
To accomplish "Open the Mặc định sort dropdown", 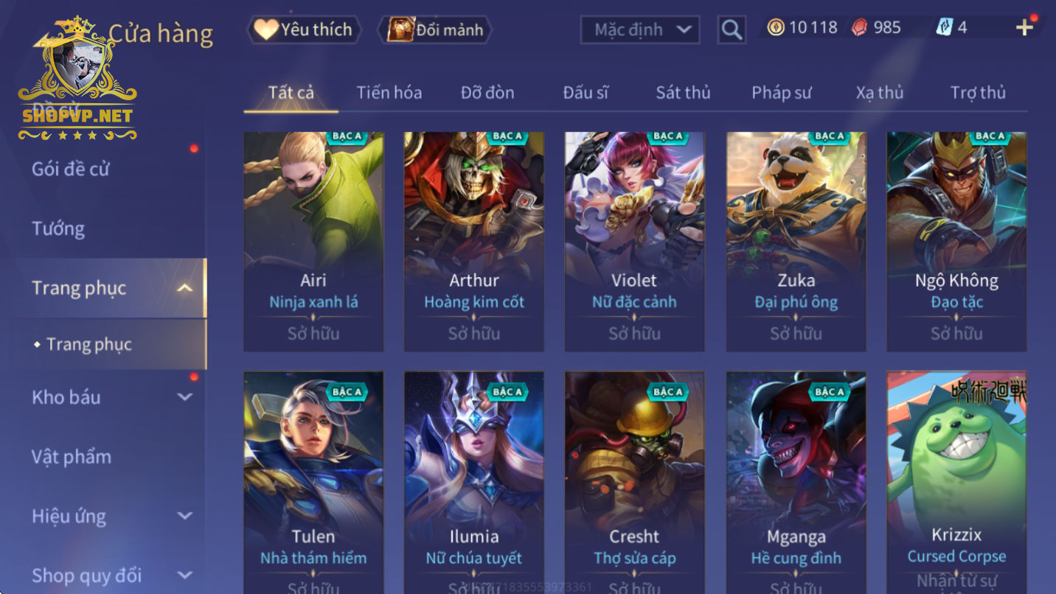I will (640, 29).
